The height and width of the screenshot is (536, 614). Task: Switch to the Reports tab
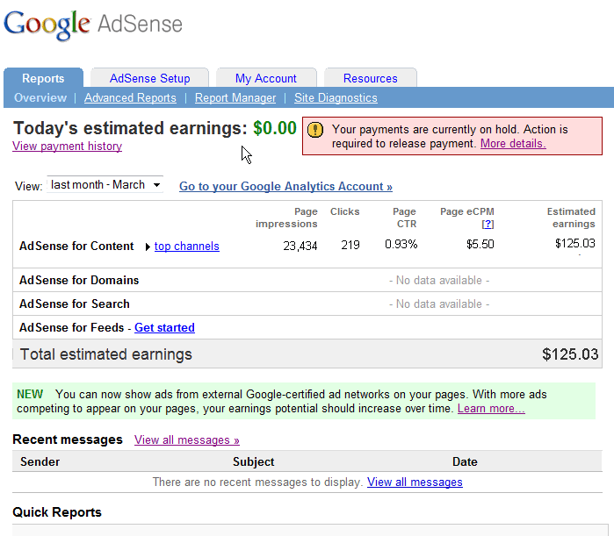43,78
